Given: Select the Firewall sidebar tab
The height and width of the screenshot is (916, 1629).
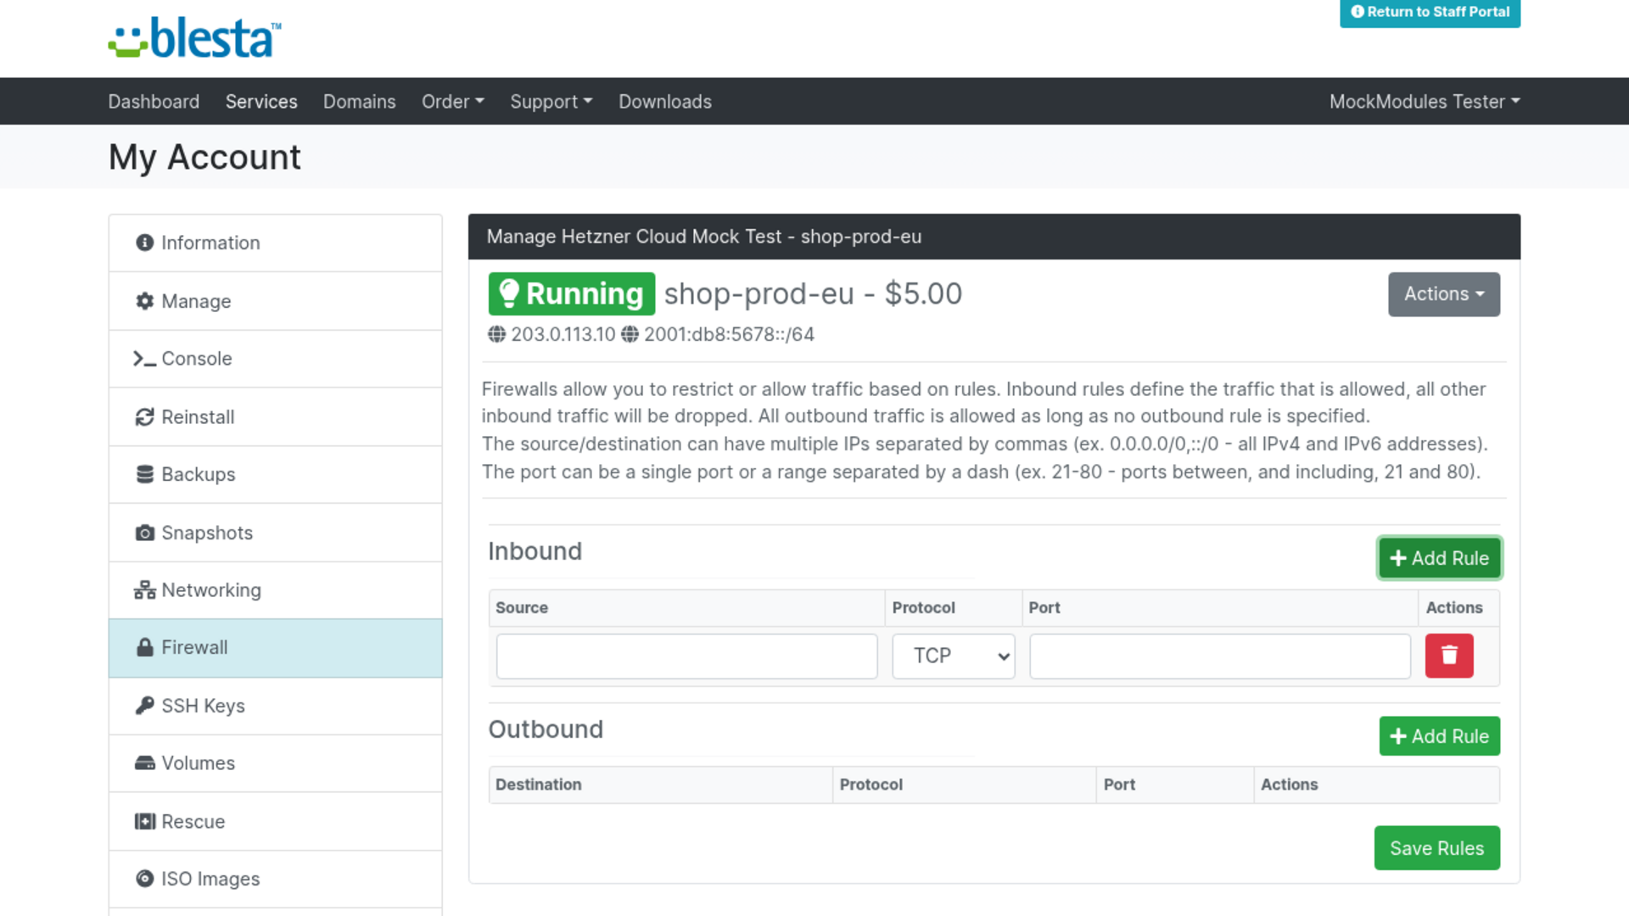Looking at the screenshot, I should pos(276,648).
